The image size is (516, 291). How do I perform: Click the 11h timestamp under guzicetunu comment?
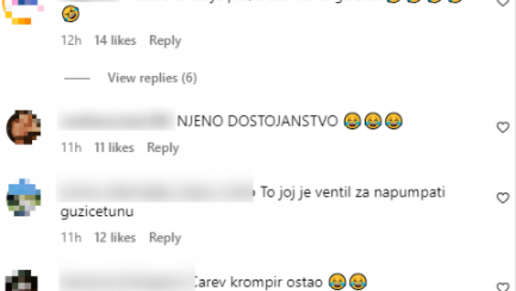[x=71, y=237]
